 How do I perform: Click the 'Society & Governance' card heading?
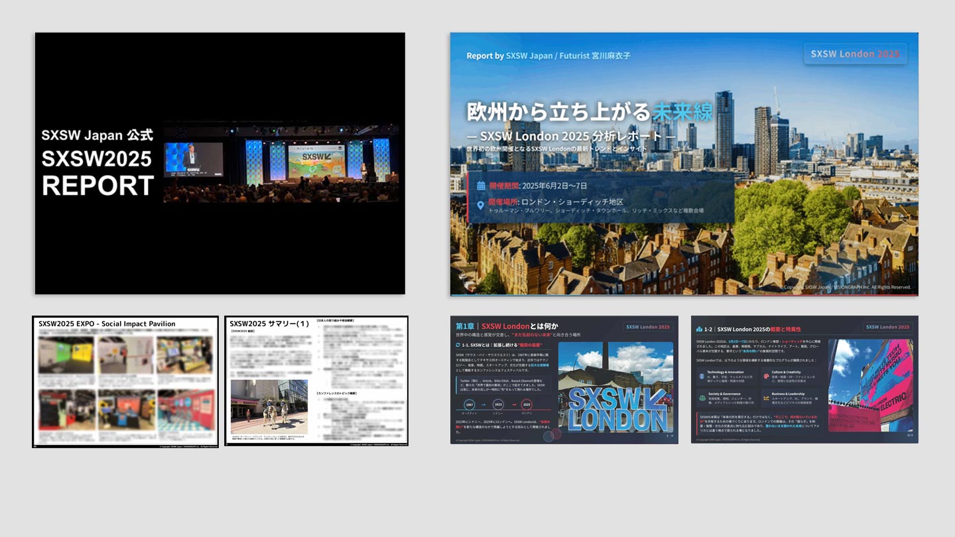tap(725, 394)
